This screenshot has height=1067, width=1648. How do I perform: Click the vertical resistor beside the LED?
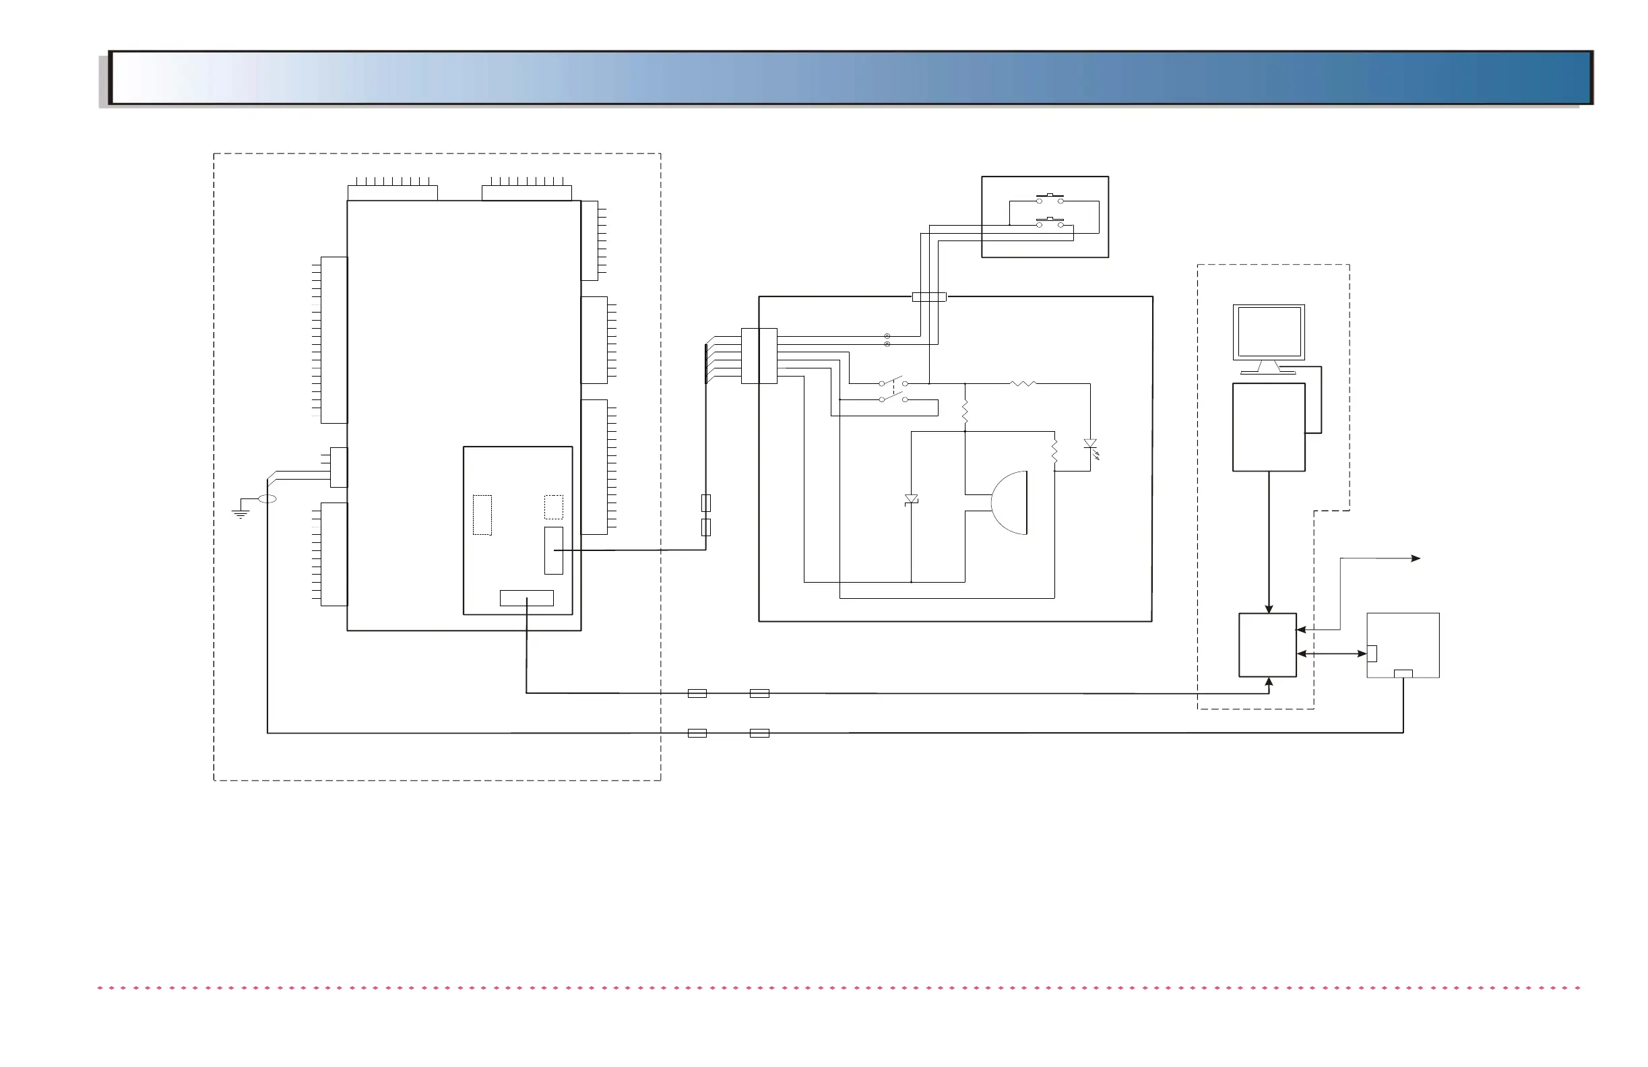coord(1054,451)
